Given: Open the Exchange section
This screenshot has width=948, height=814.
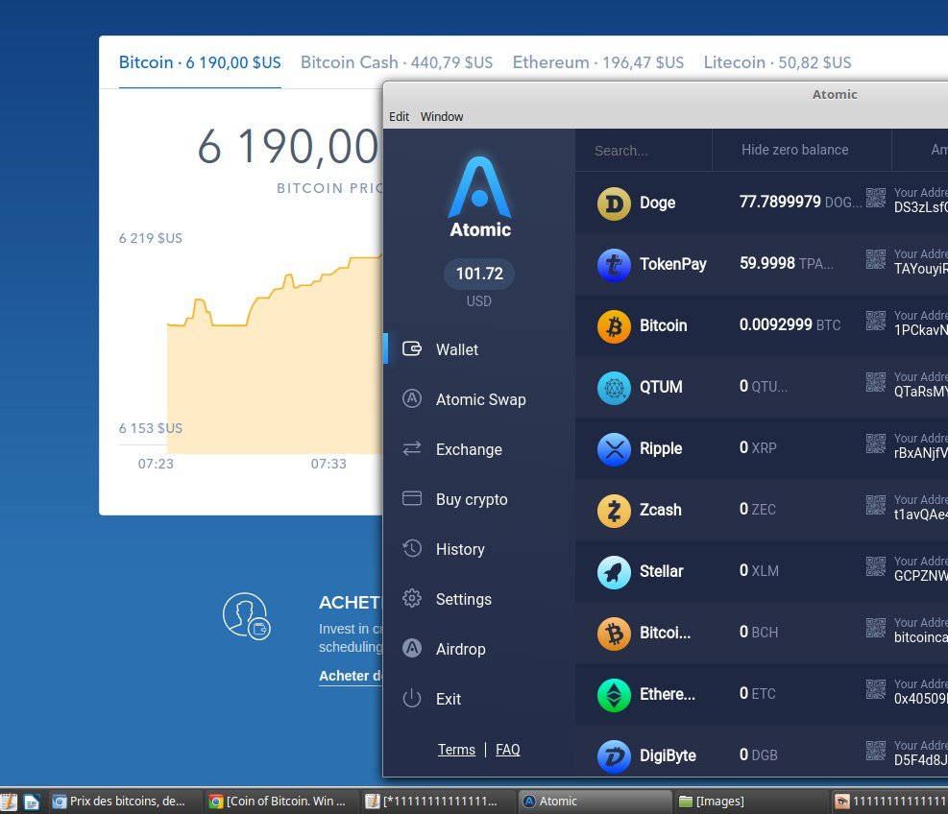Looking at the screenshot, I should click(469, 449).
